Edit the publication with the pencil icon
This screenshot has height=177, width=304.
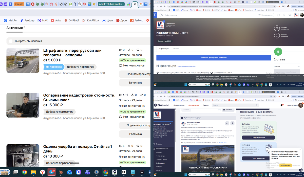[227, 123]
